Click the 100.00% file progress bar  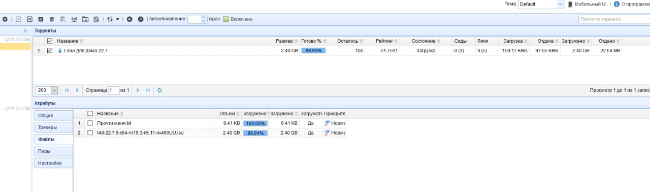tap(255, 123)
